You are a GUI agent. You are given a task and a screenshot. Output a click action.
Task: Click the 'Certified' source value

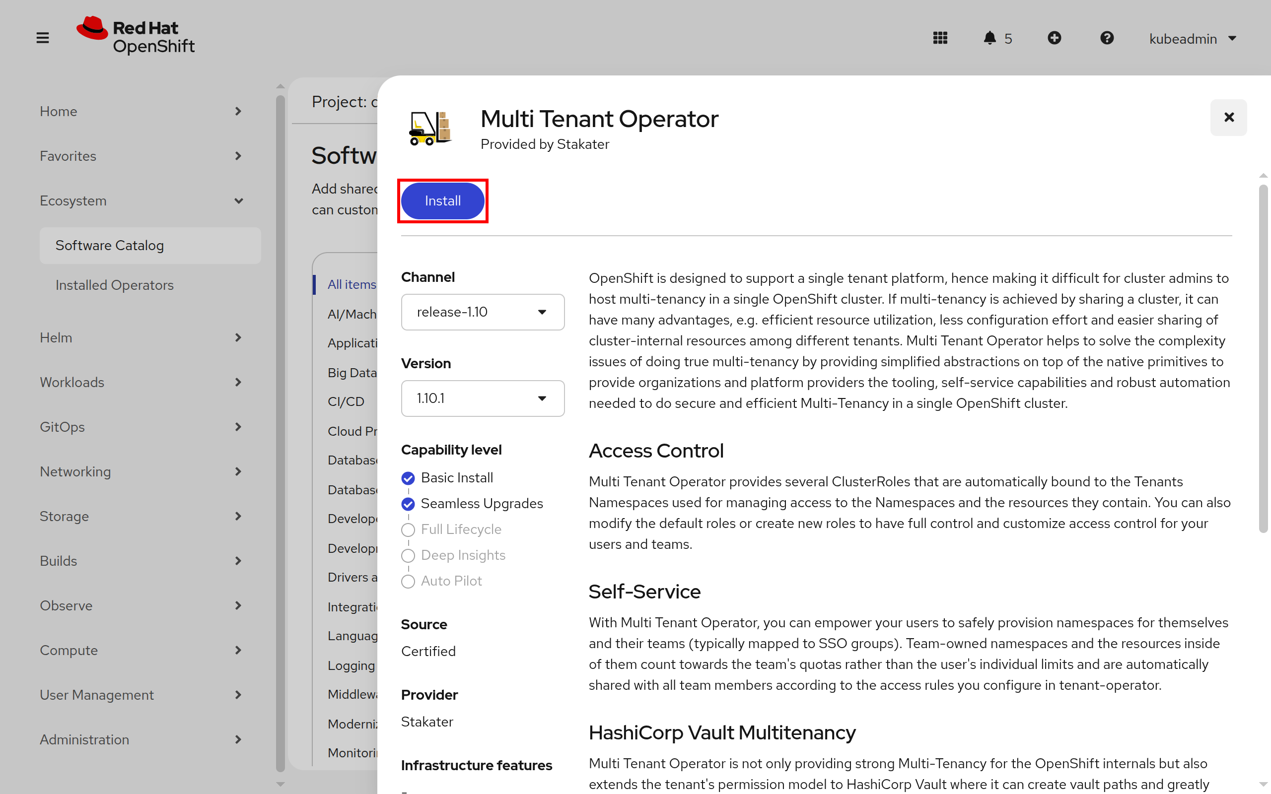428,651
